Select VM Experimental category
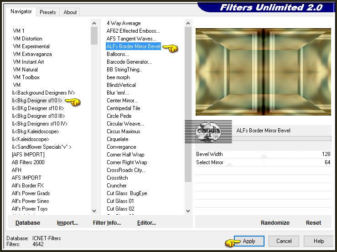This screenshot has height=252, width=337. pyautogui.click(x=31, y=46)
